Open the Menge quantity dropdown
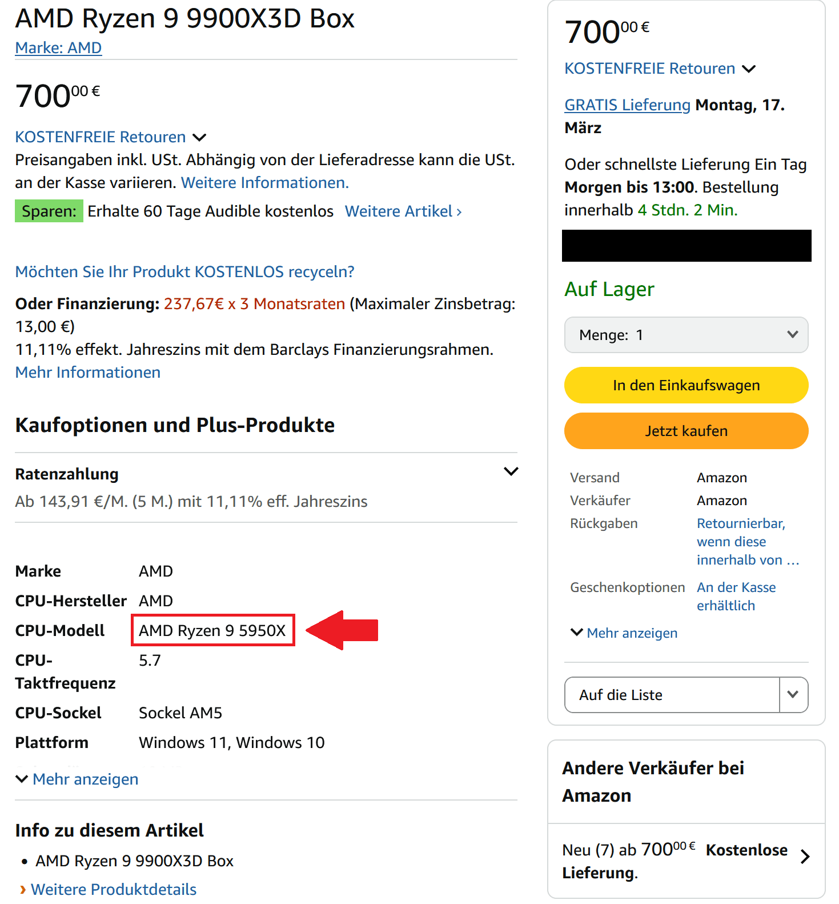 tap(686, 335)
